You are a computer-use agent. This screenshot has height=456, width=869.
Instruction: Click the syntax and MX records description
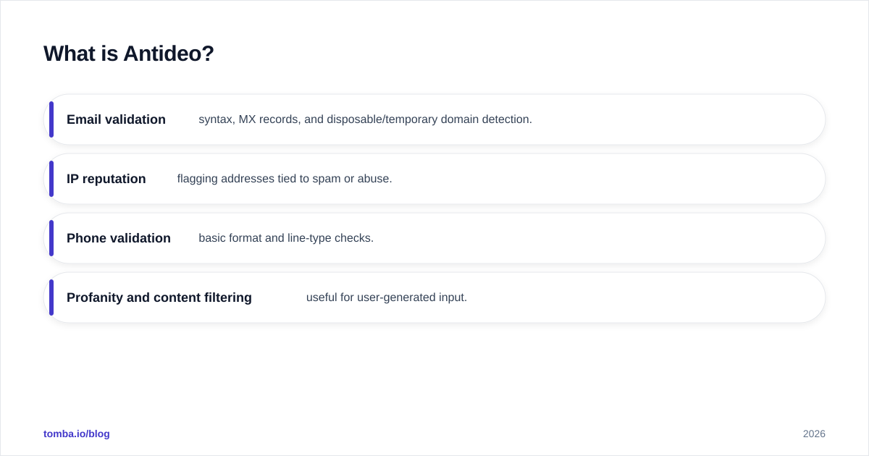pos(365,119)
